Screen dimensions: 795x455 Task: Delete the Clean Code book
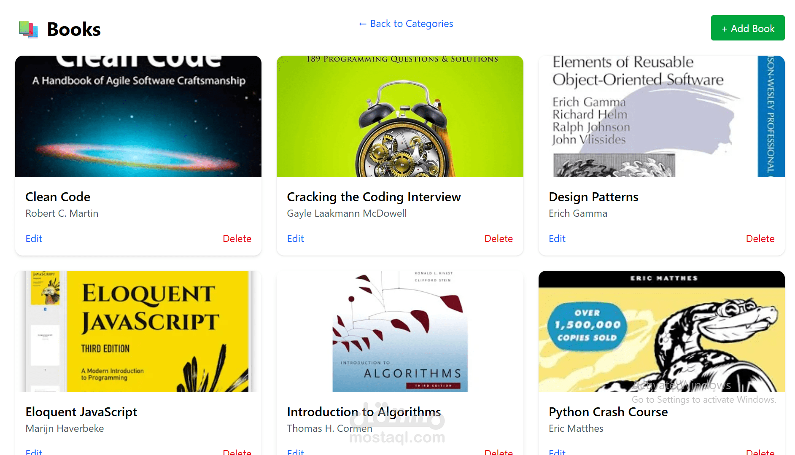237,239
